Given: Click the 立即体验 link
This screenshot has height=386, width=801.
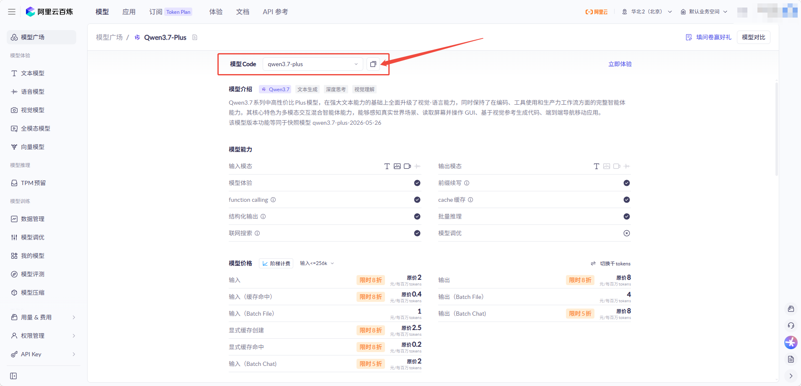Looking at the screenshot, I should click(620, 64).
